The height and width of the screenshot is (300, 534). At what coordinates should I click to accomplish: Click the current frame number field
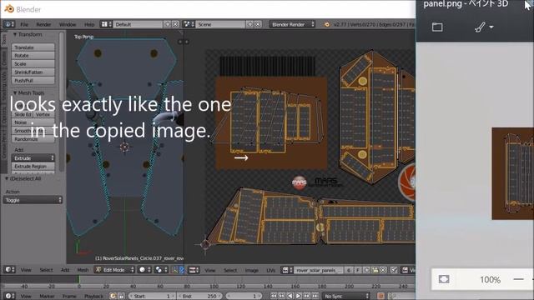pyautogui.click(x=244, y=296)
